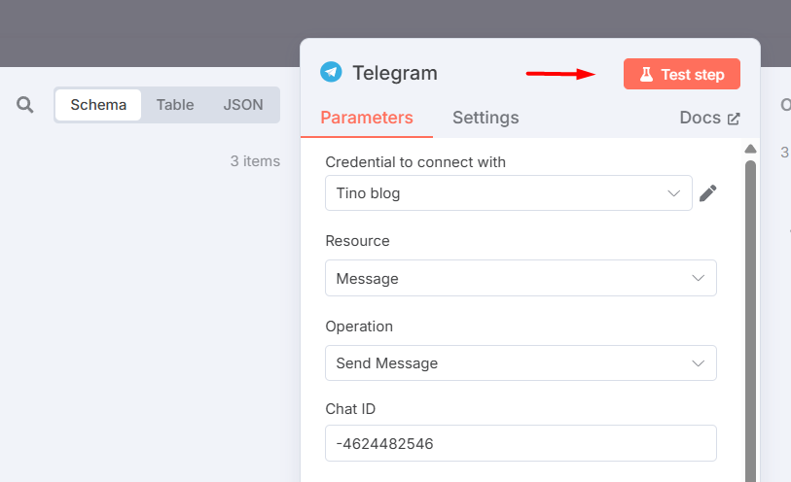791x482 pixels.
Task: Click the 'Credential to connect with' label
Action: coord(415,162)
